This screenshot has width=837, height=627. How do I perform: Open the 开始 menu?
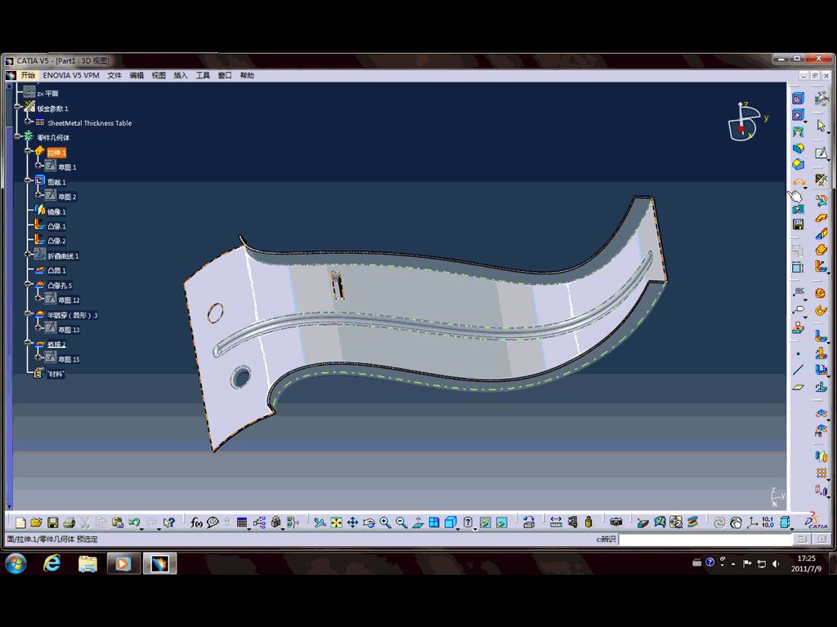pos(28,76)
